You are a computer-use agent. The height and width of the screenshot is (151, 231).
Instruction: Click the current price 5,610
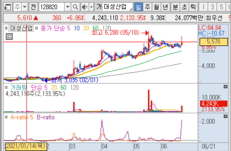point(25,18)
